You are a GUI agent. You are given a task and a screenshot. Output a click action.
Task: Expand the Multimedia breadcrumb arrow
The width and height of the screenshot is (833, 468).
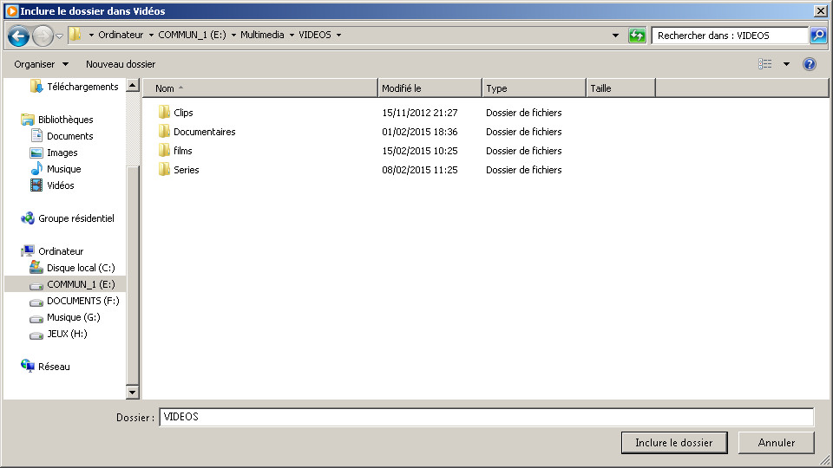click(x=292, y=36)
